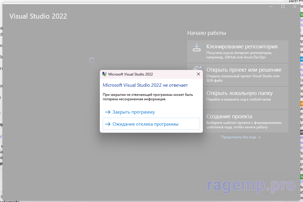This screenshot has width=303, height=202.
Task: Click the open project icon
Action: 197,68
